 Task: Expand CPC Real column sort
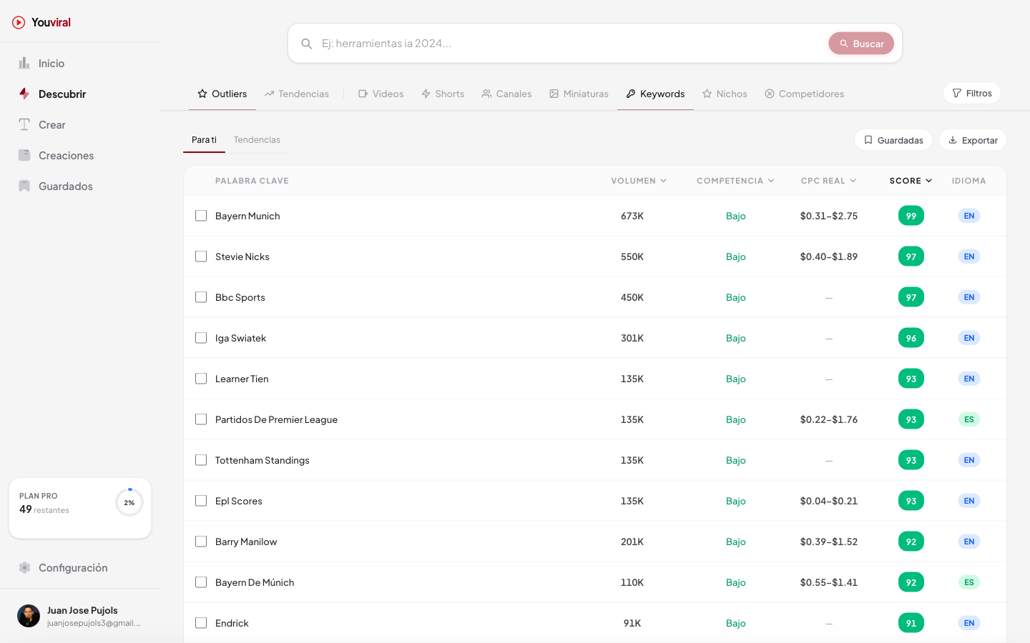point(828,181)
